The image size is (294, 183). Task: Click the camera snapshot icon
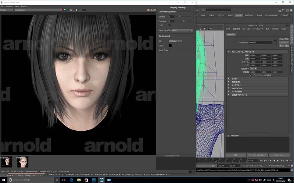[x=190, y=171]
